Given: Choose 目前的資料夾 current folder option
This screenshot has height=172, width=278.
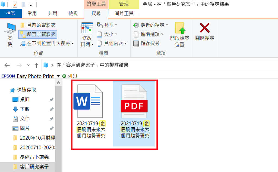Looking at the screenshot, I should point(38,25).
